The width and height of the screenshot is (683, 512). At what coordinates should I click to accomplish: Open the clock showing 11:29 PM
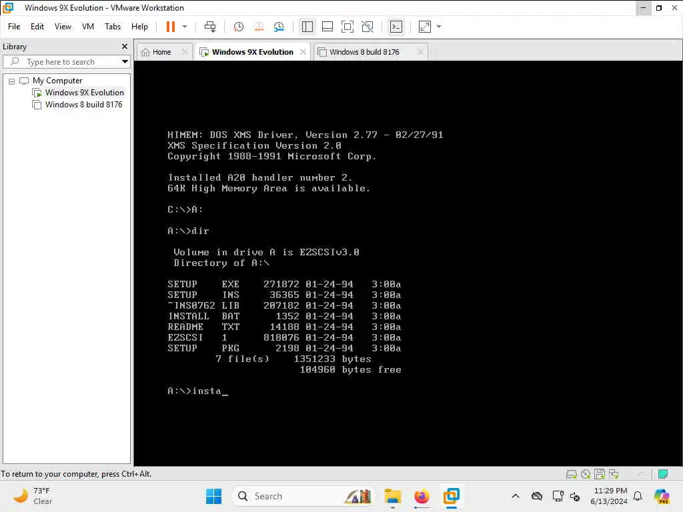coord(610,496)
